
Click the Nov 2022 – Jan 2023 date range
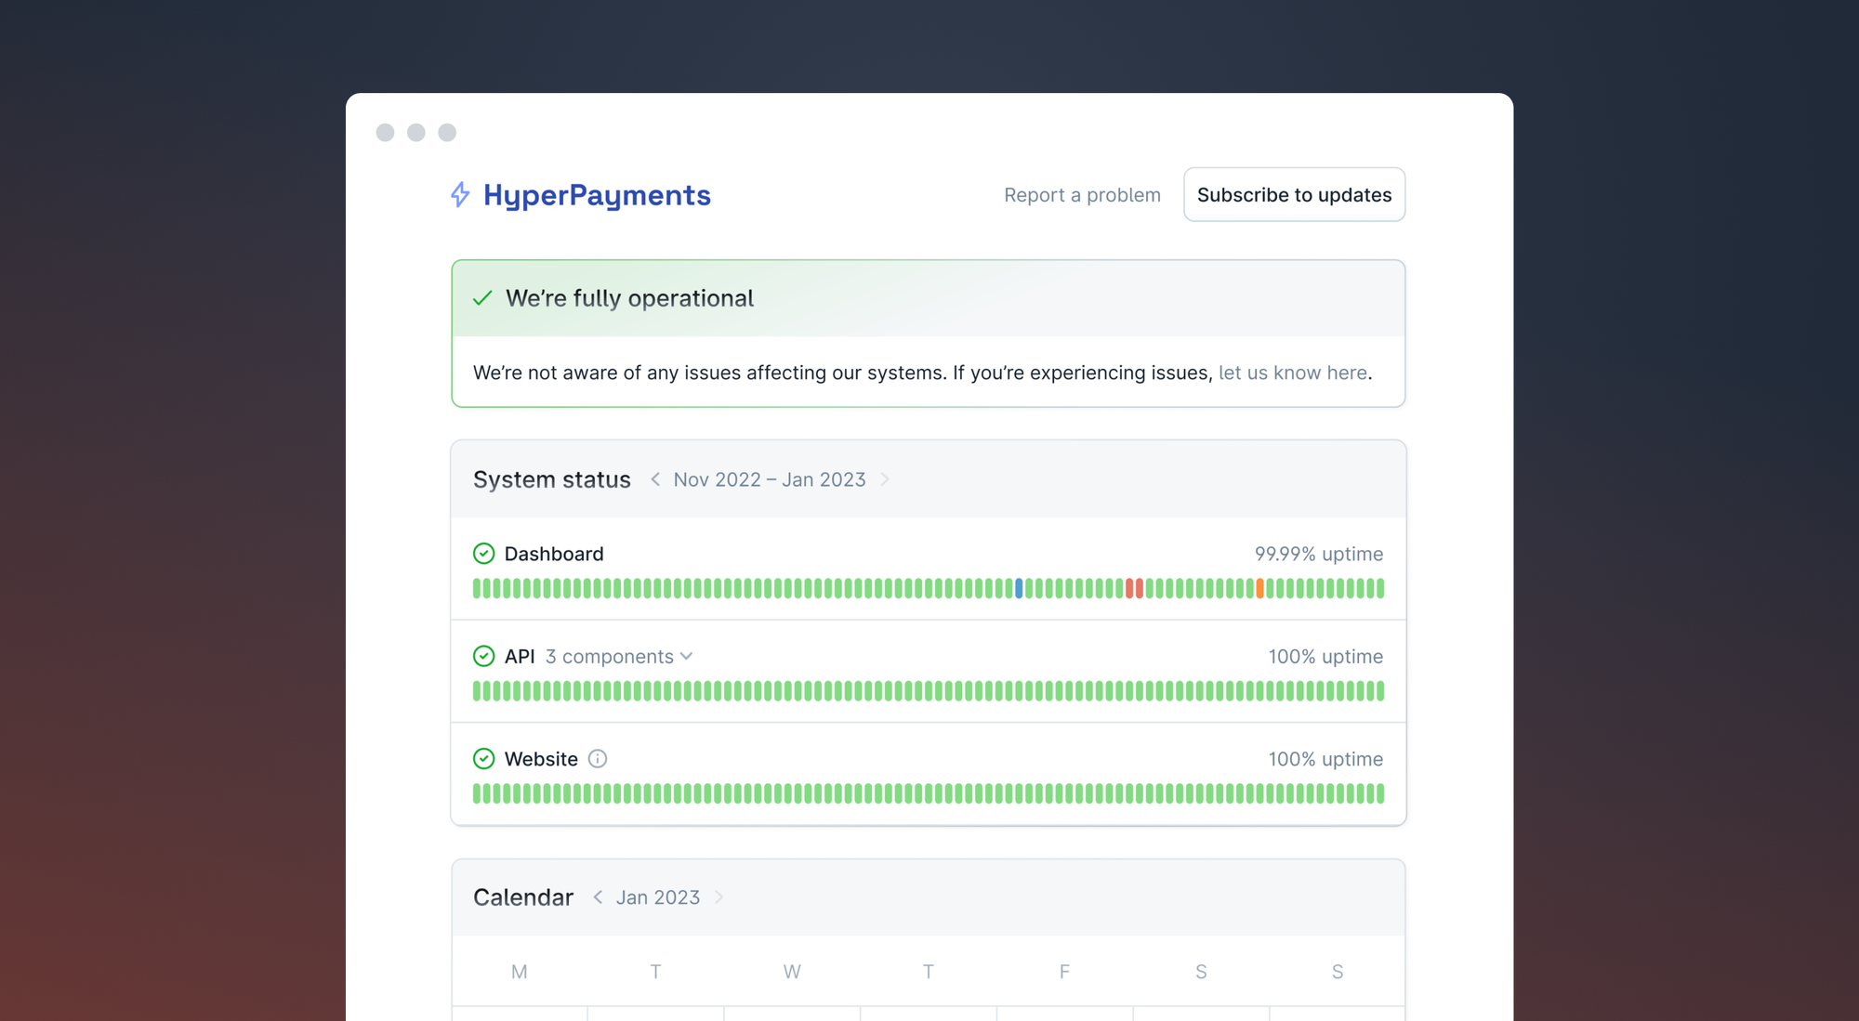(x=770, y=479)
